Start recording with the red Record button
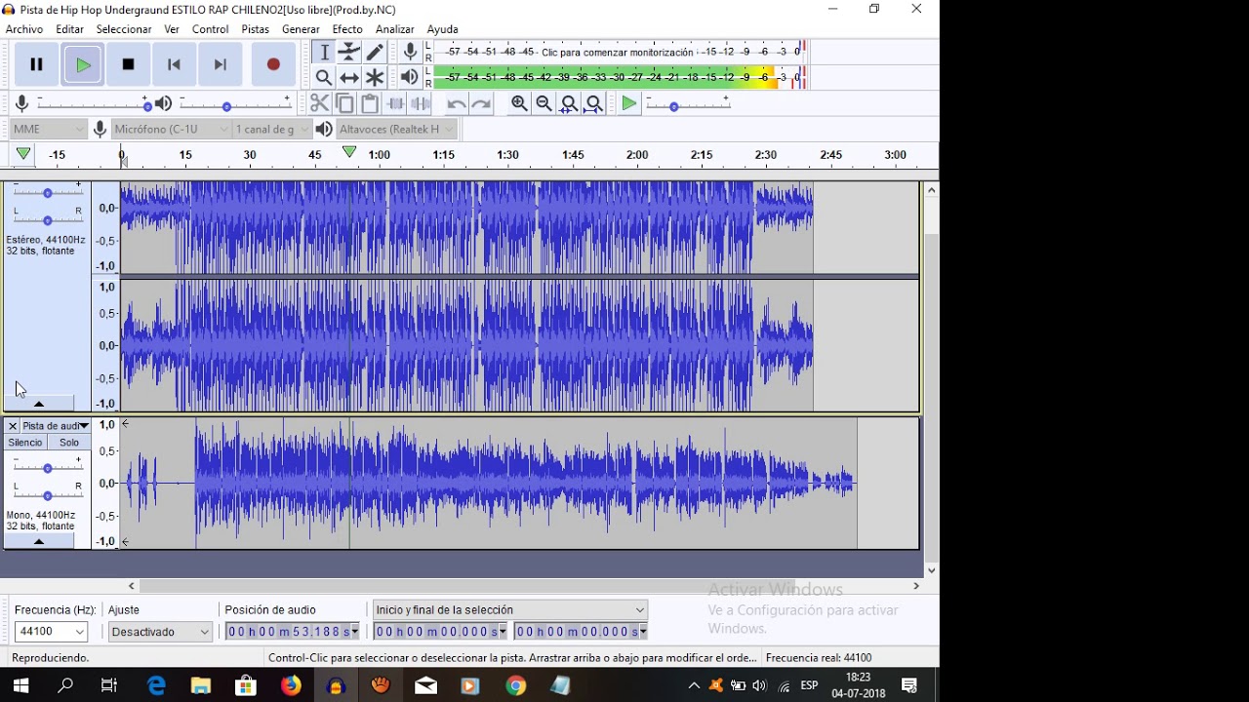Image resolution: width=1249 pixels, height=702 pixels. [273, 64]
